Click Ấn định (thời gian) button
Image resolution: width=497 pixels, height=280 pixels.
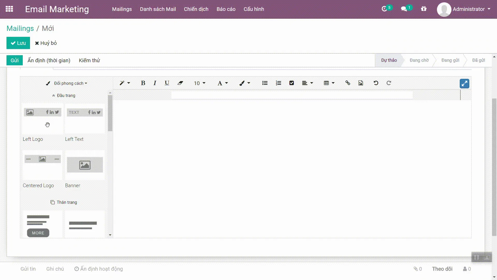tap(49, 60)
